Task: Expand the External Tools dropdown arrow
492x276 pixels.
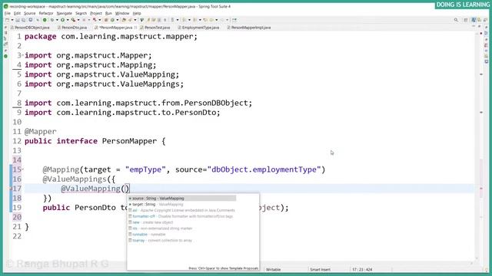Action: [78, 20]
